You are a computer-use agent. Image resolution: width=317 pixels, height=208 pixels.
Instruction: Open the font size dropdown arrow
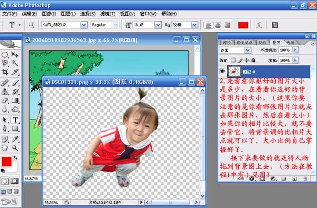[x=158, y=25]
